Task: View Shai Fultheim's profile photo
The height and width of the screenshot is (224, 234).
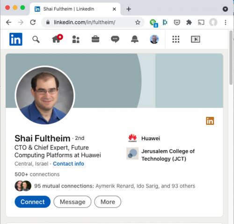Action: (45, 95)
